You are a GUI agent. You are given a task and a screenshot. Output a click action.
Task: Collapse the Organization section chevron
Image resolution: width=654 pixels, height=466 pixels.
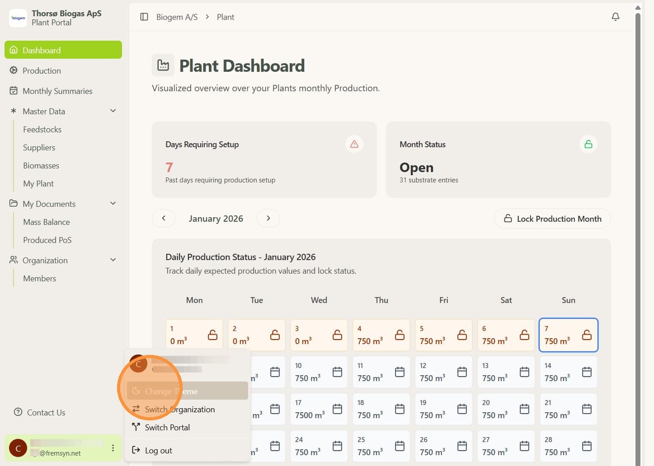click(x=113, y=260)
